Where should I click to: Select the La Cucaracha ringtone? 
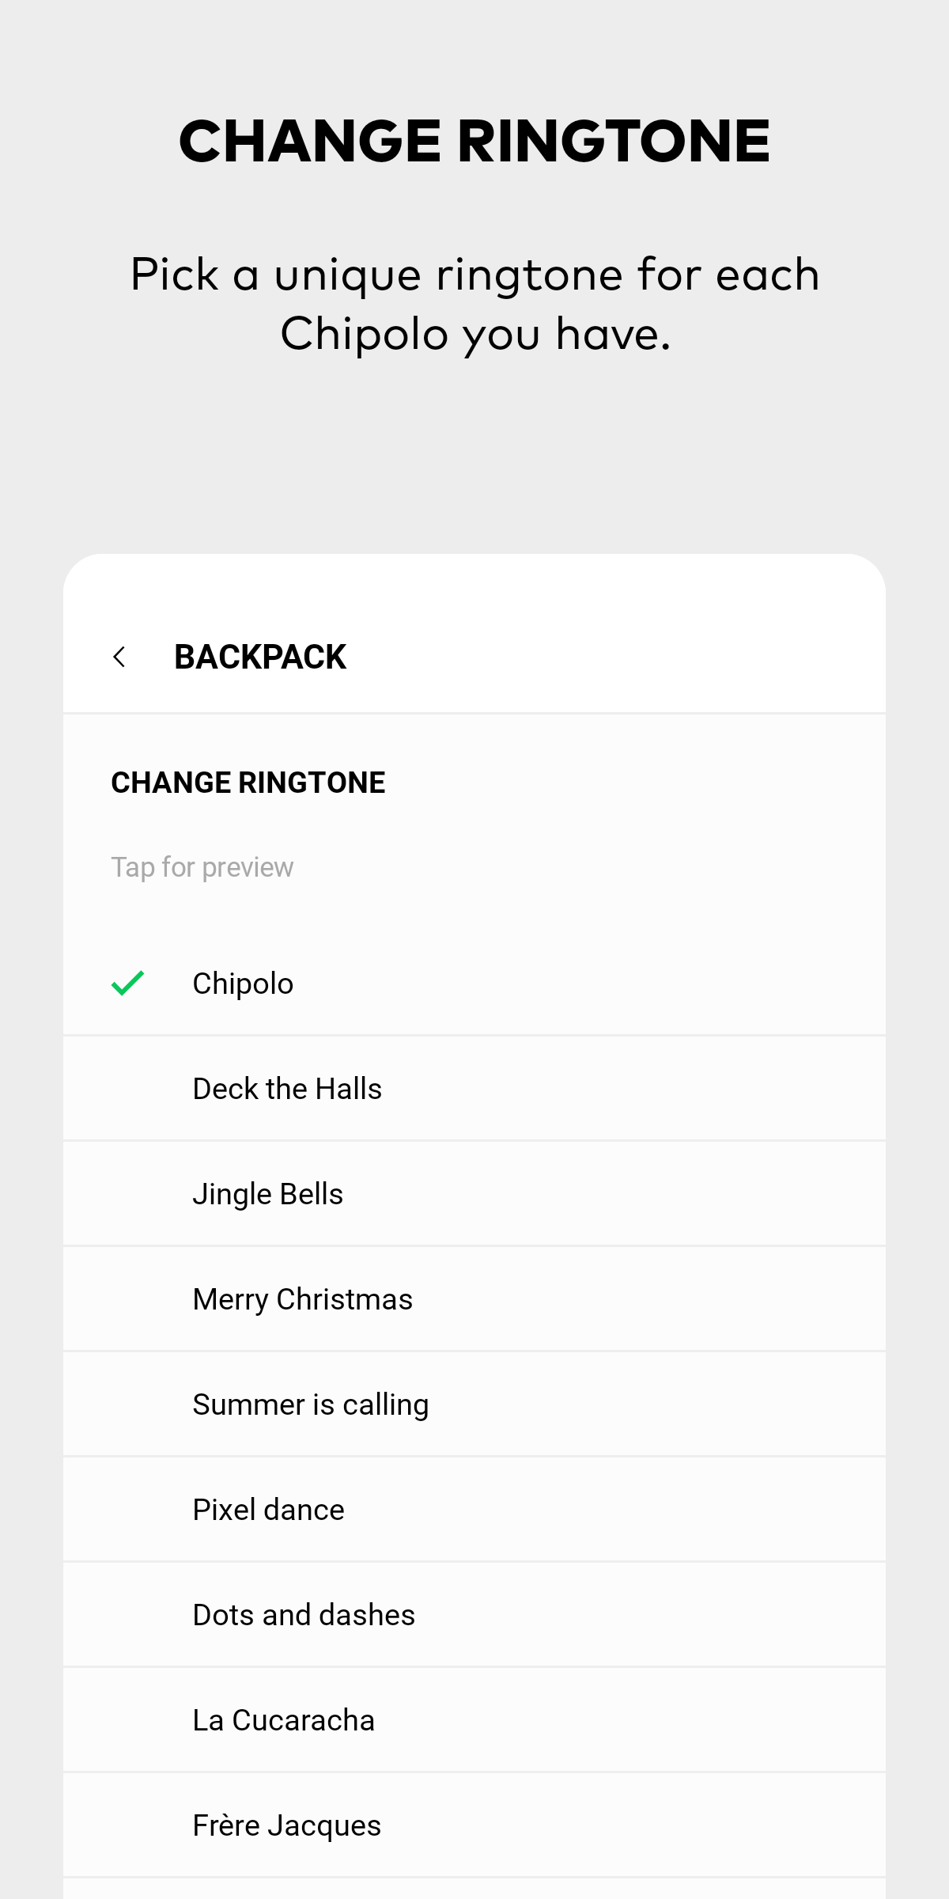pos(283,1720)
